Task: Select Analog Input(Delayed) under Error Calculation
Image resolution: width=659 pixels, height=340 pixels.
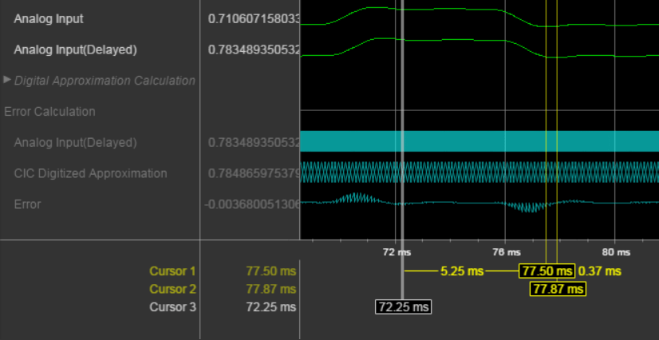Action: click(75, 143)
